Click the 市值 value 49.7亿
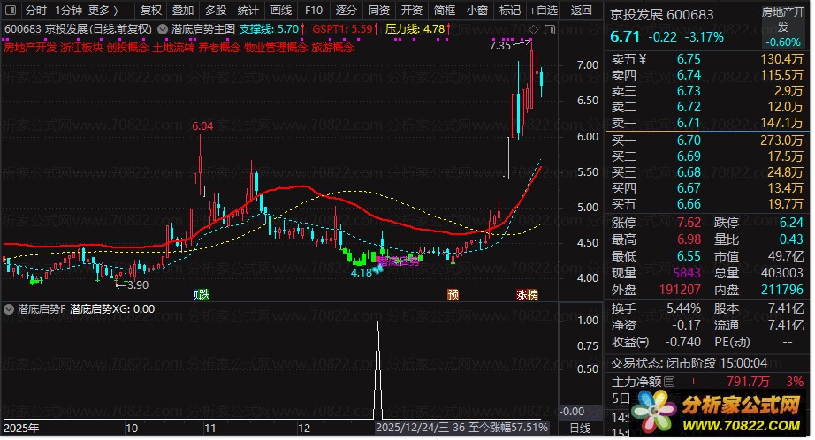 point(785,256)
